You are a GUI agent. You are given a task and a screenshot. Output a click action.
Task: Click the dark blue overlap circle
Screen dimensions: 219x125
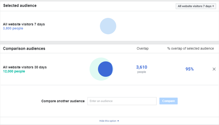[105, 69]
